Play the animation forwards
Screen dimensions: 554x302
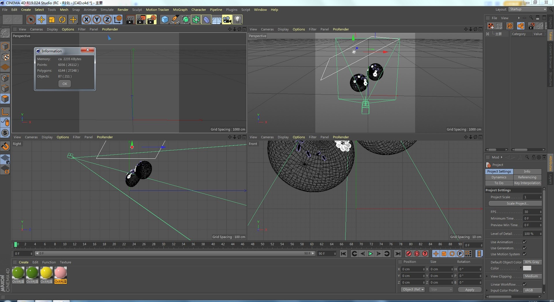pyautogui.click(x=370, y=254)
